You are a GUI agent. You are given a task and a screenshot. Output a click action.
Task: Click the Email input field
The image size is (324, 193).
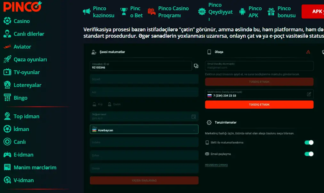259,66
